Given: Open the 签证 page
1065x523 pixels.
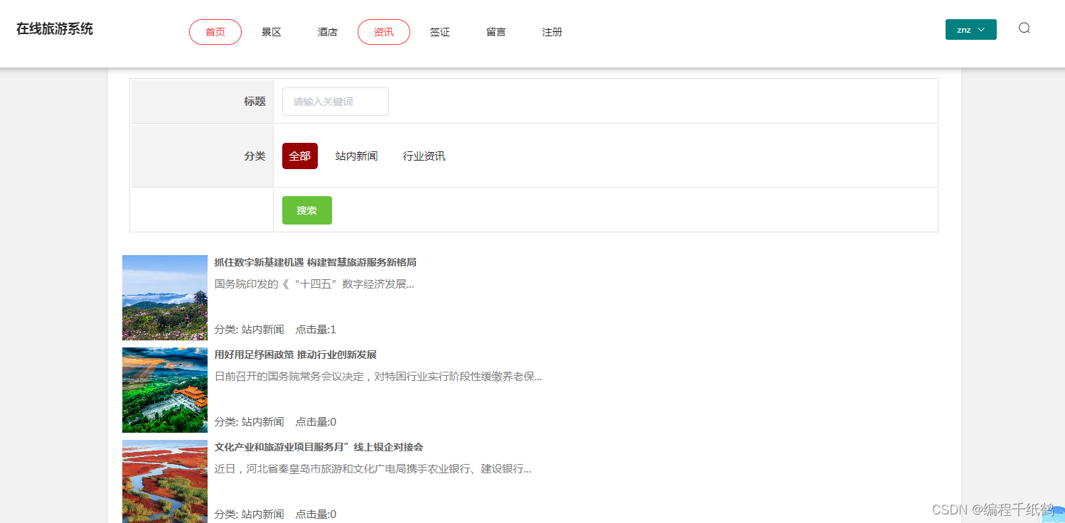Looking at the screenshot, I should (x=439, y=32).
